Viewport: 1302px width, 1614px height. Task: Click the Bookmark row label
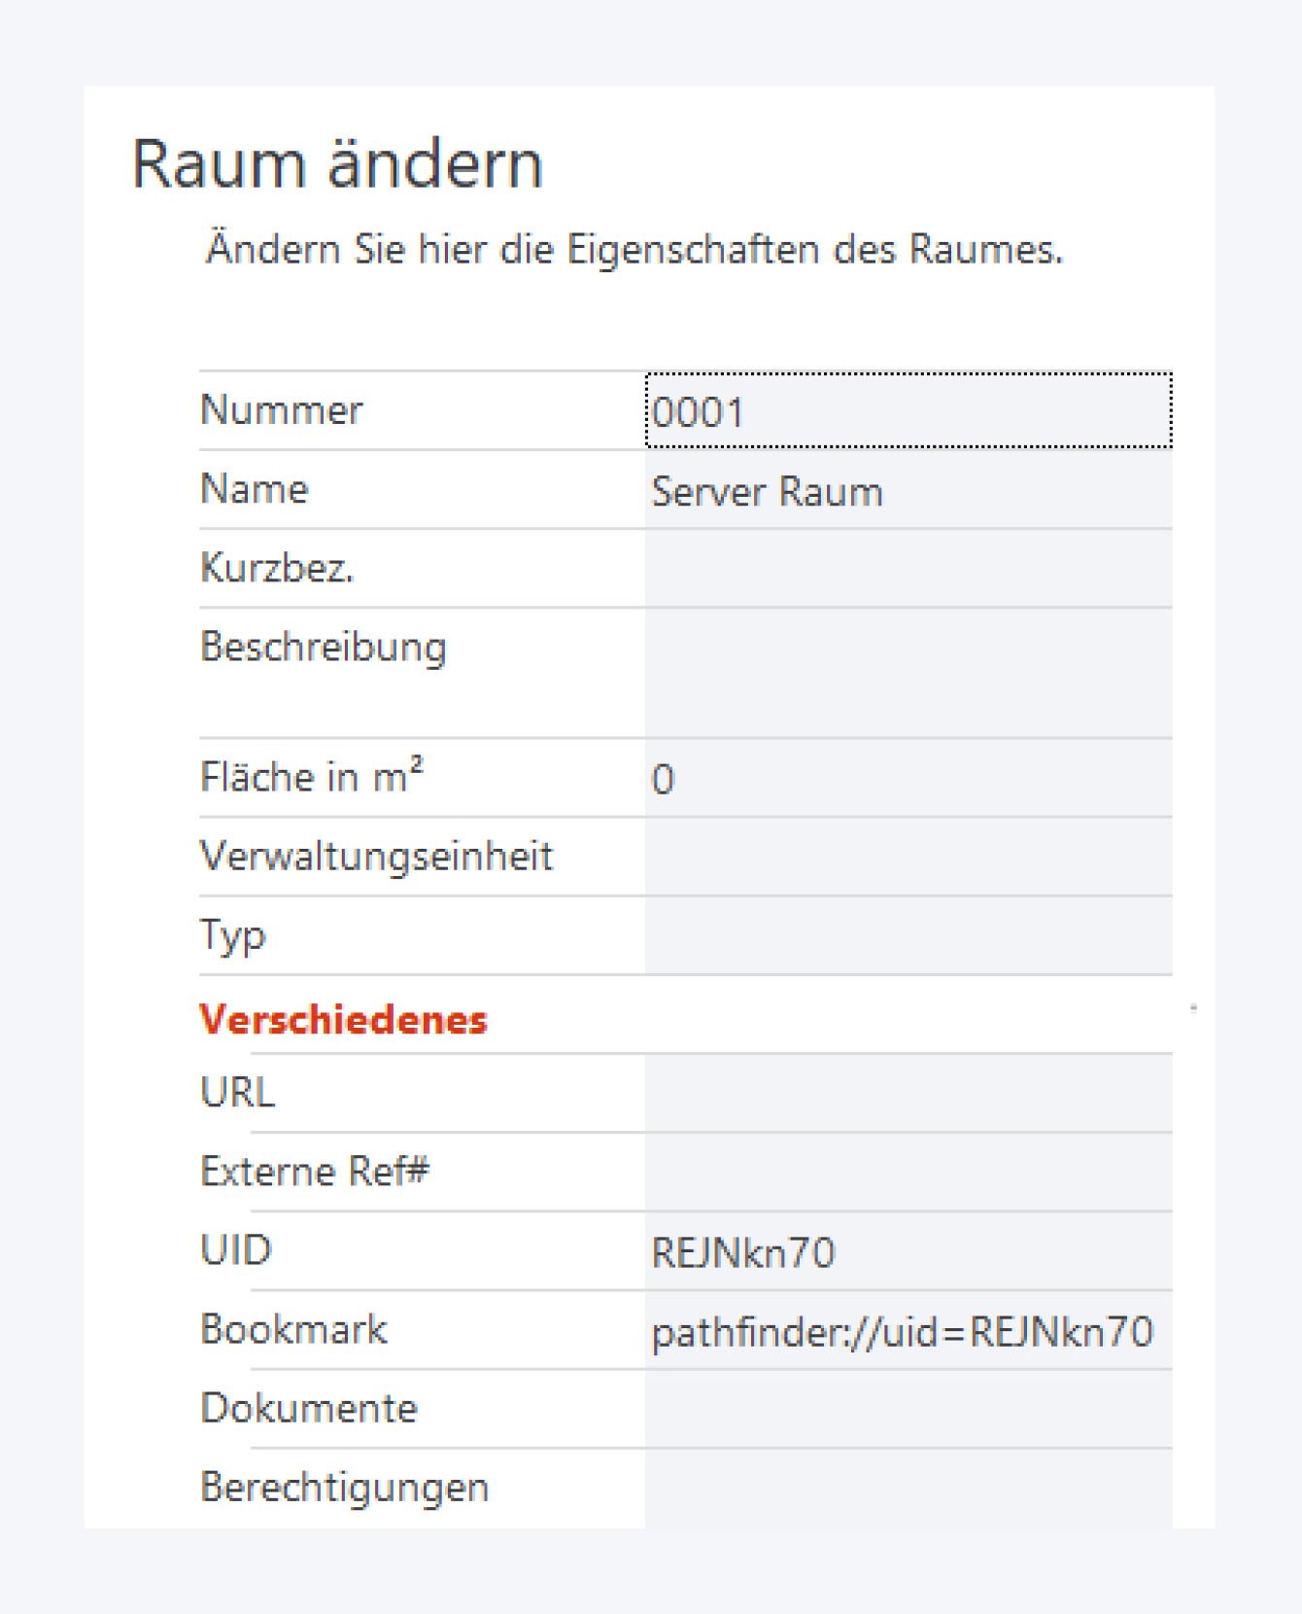293,1330
